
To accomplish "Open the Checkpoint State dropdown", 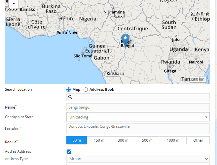I will click(x=138, y=117).
